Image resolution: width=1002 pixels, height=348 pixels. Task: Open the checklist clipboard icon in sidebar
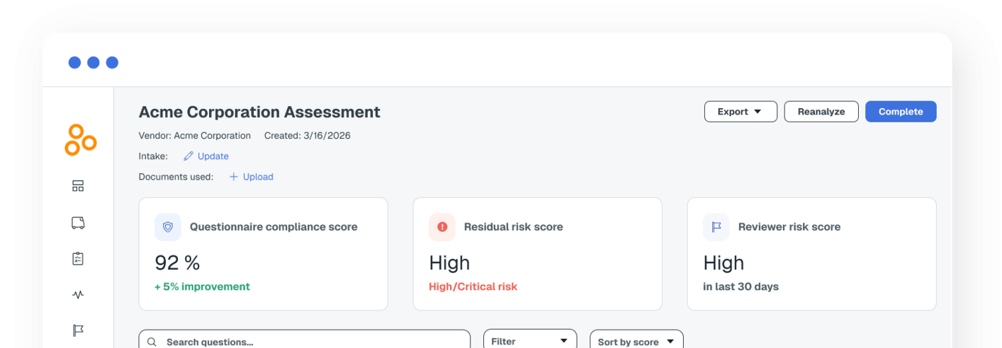pyautogui.click(x=78, y=259)
